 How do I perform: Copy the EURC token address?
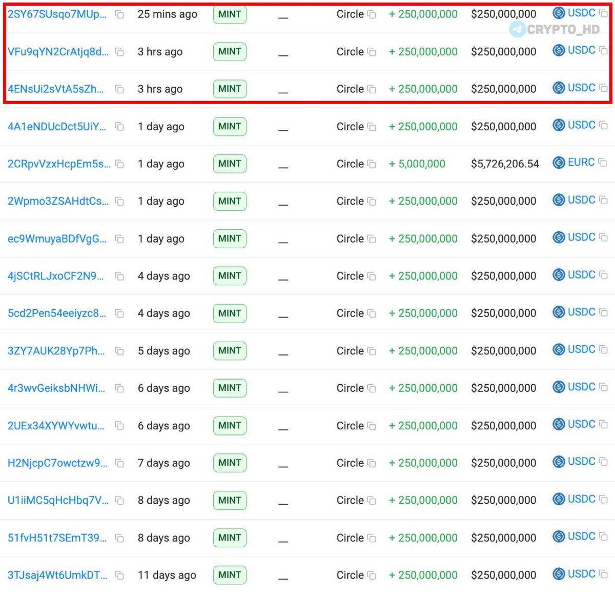pyautogui.click(x=603, y=163)
